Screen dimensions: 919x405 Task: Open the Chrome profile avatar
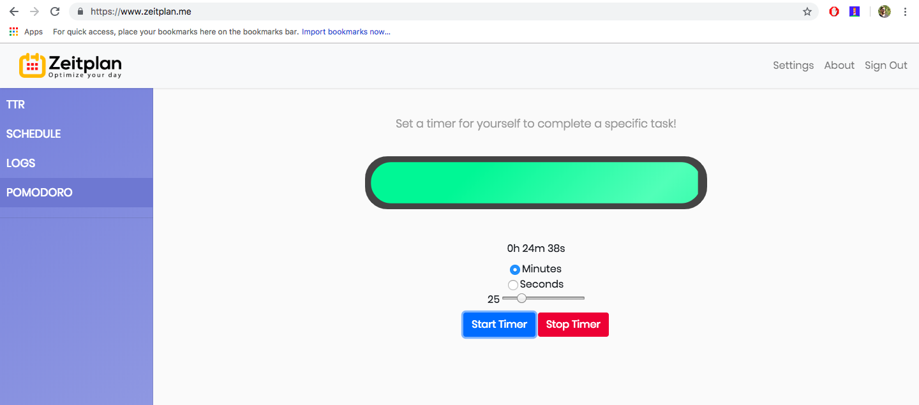point(885,11)
